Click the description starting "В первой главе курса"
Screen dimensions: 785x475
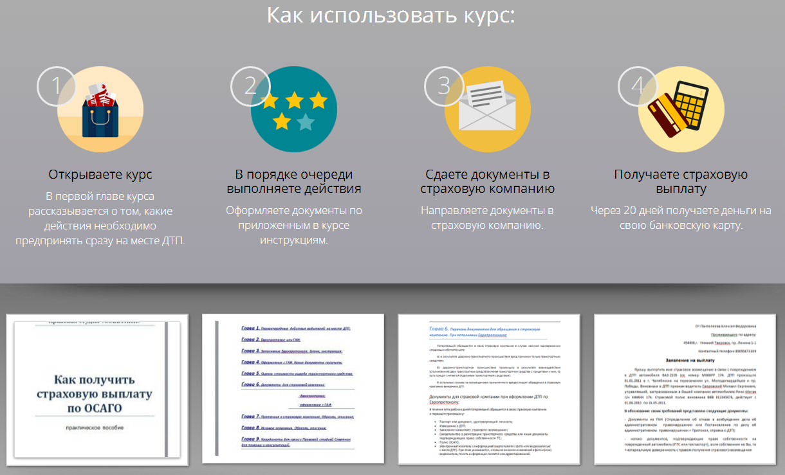pyautogui.click(x=100, y=219)
